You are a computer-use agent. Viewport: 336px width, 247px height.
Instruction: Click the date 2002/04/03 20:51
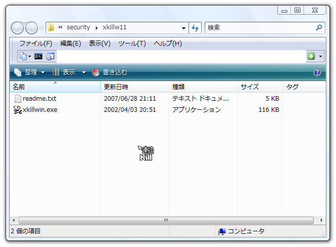click(130, 110)
